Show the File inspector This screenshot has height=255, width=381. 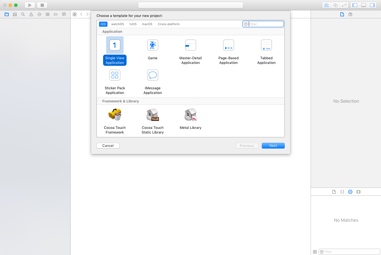(x=342, y=14)
